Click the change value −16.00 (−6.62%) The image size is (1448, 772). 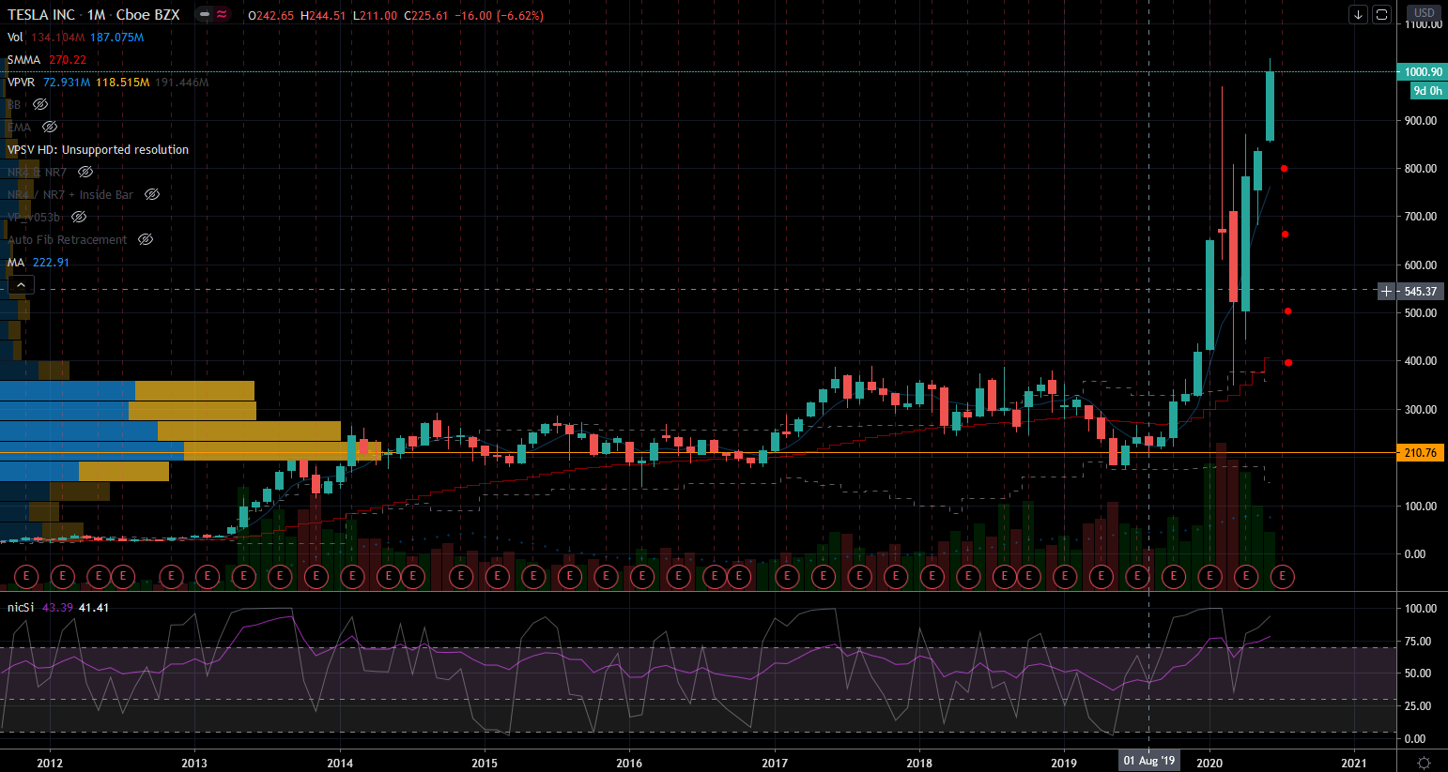point(500,15)
